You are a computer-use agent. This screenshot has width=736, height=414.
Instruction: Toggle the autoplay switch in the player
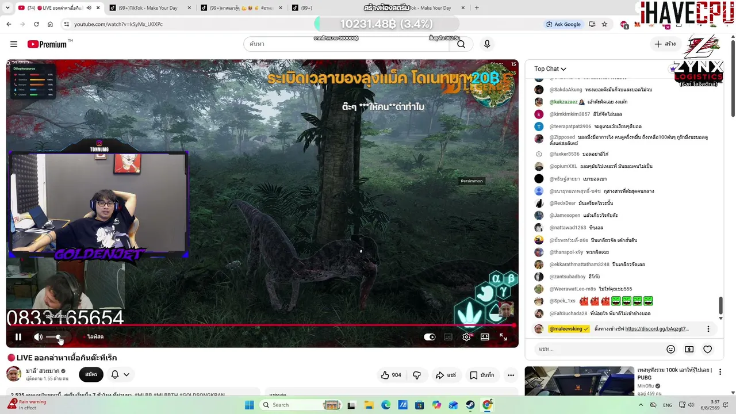click(x=430, y=337)
